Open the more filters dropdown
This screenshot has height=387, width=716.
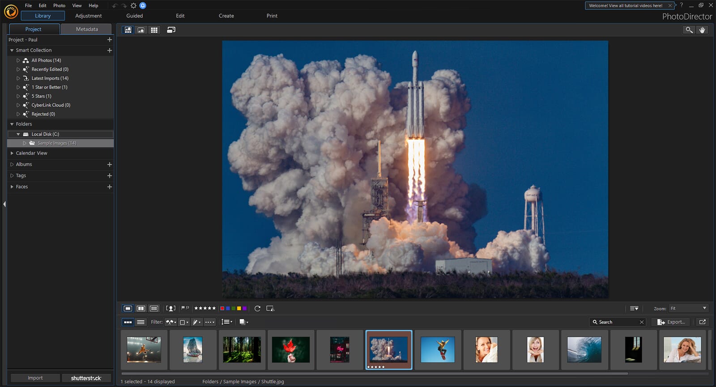point(210,322)
